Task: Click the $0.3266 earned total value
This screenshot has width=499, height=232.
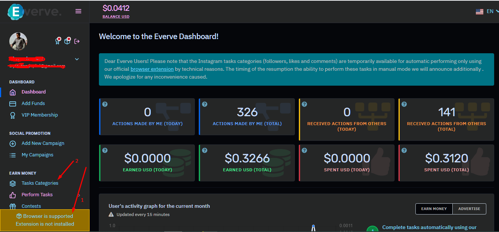Action: click(x=247, y=158)
